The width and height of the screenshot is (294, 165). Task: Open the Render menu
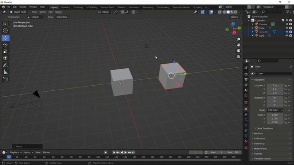23,7
